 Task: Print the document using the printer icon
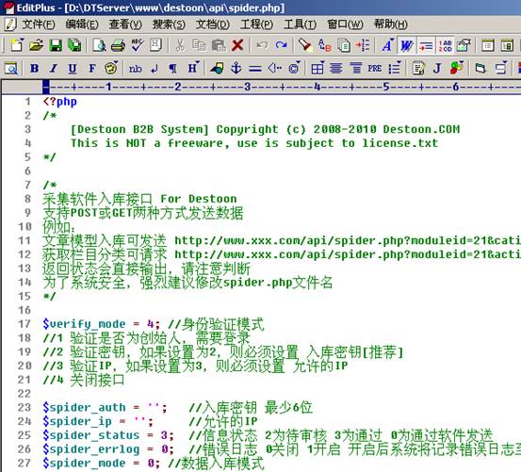pos(118,45)
